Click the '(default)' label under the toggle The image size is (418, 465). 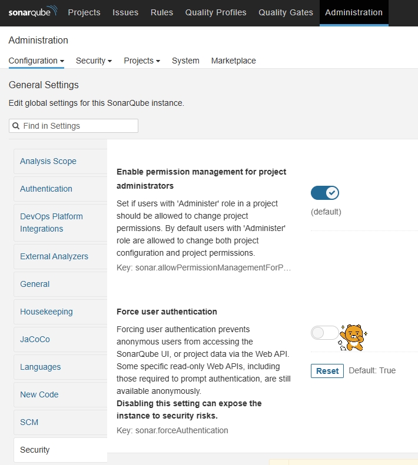[326, 212]
